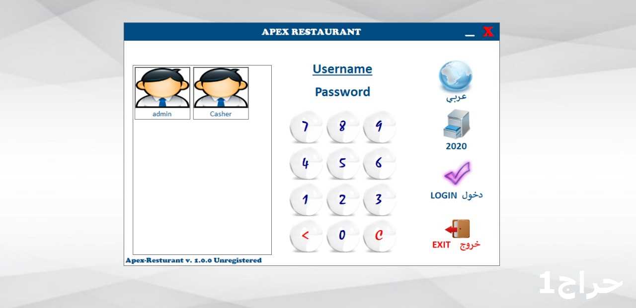Select the Password field
The width and height of the screenshot is (636, 308).
coord(342,92)
